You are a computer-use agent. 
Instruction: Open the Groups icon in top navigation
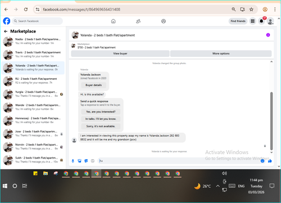[164, 21]
